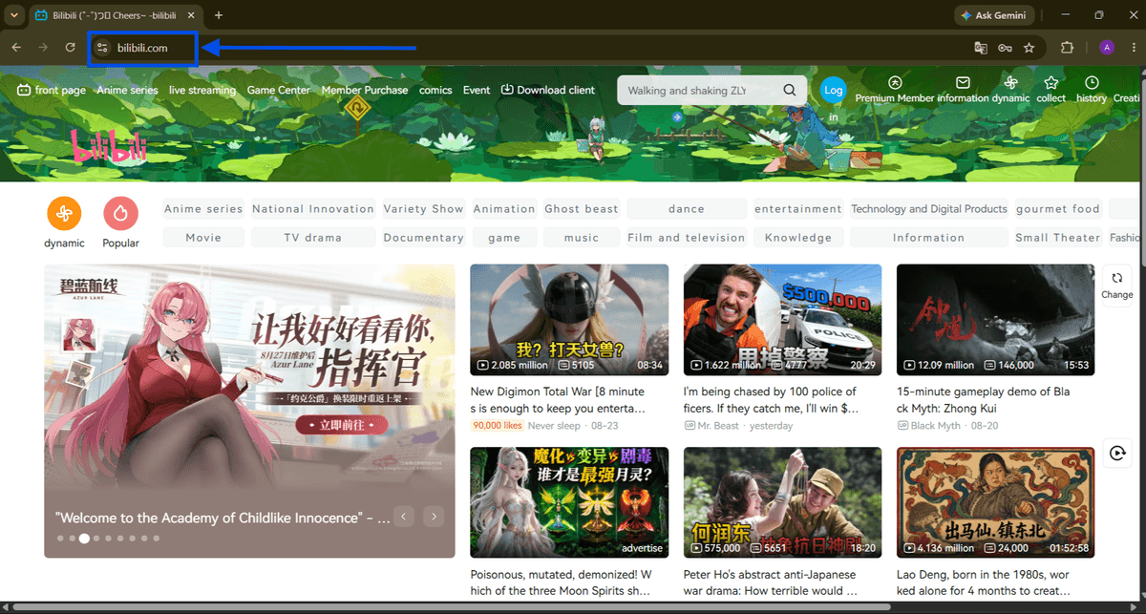The image size is (1146, 614).
Task: Click the purple Chrome profile avatar
Action: click(1107, 48)
